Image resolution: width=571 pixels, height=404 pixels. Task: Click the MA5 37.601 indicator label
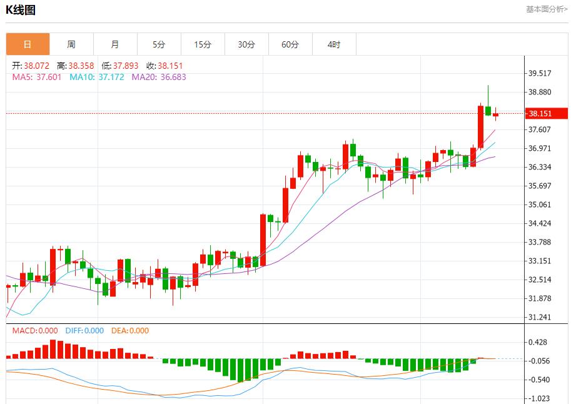[37, 77]
